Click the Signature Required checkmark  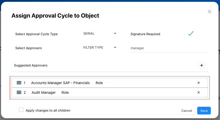coord(191,34)
